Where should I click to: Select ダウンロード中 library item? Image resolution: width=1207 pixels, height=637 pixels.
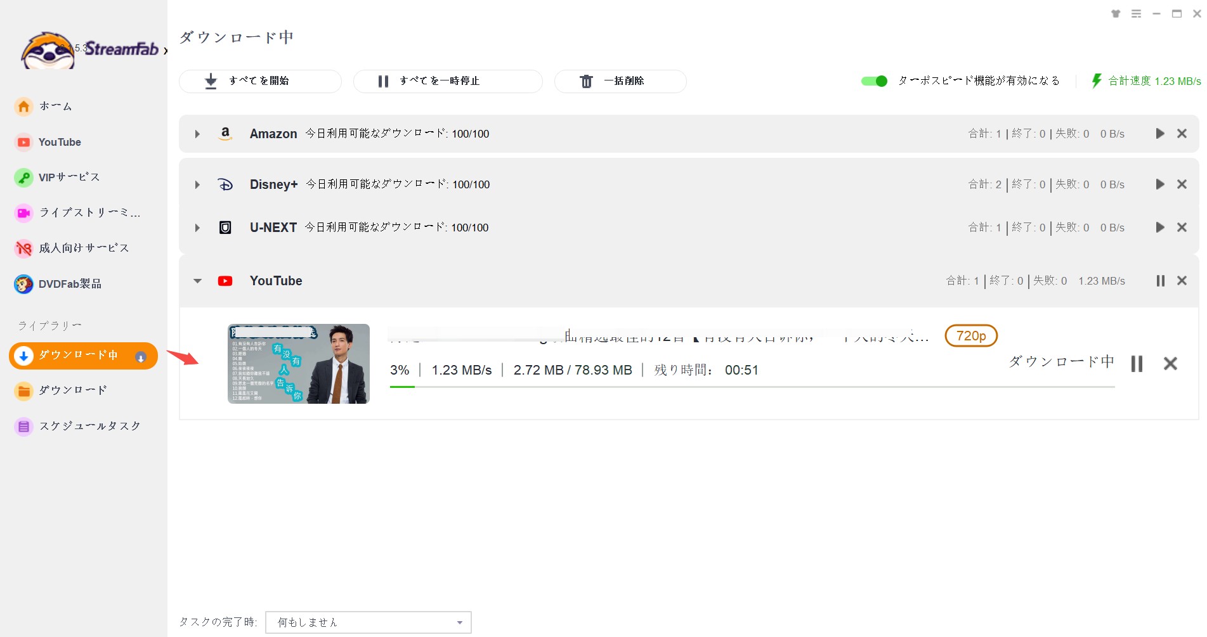[83, 356]
